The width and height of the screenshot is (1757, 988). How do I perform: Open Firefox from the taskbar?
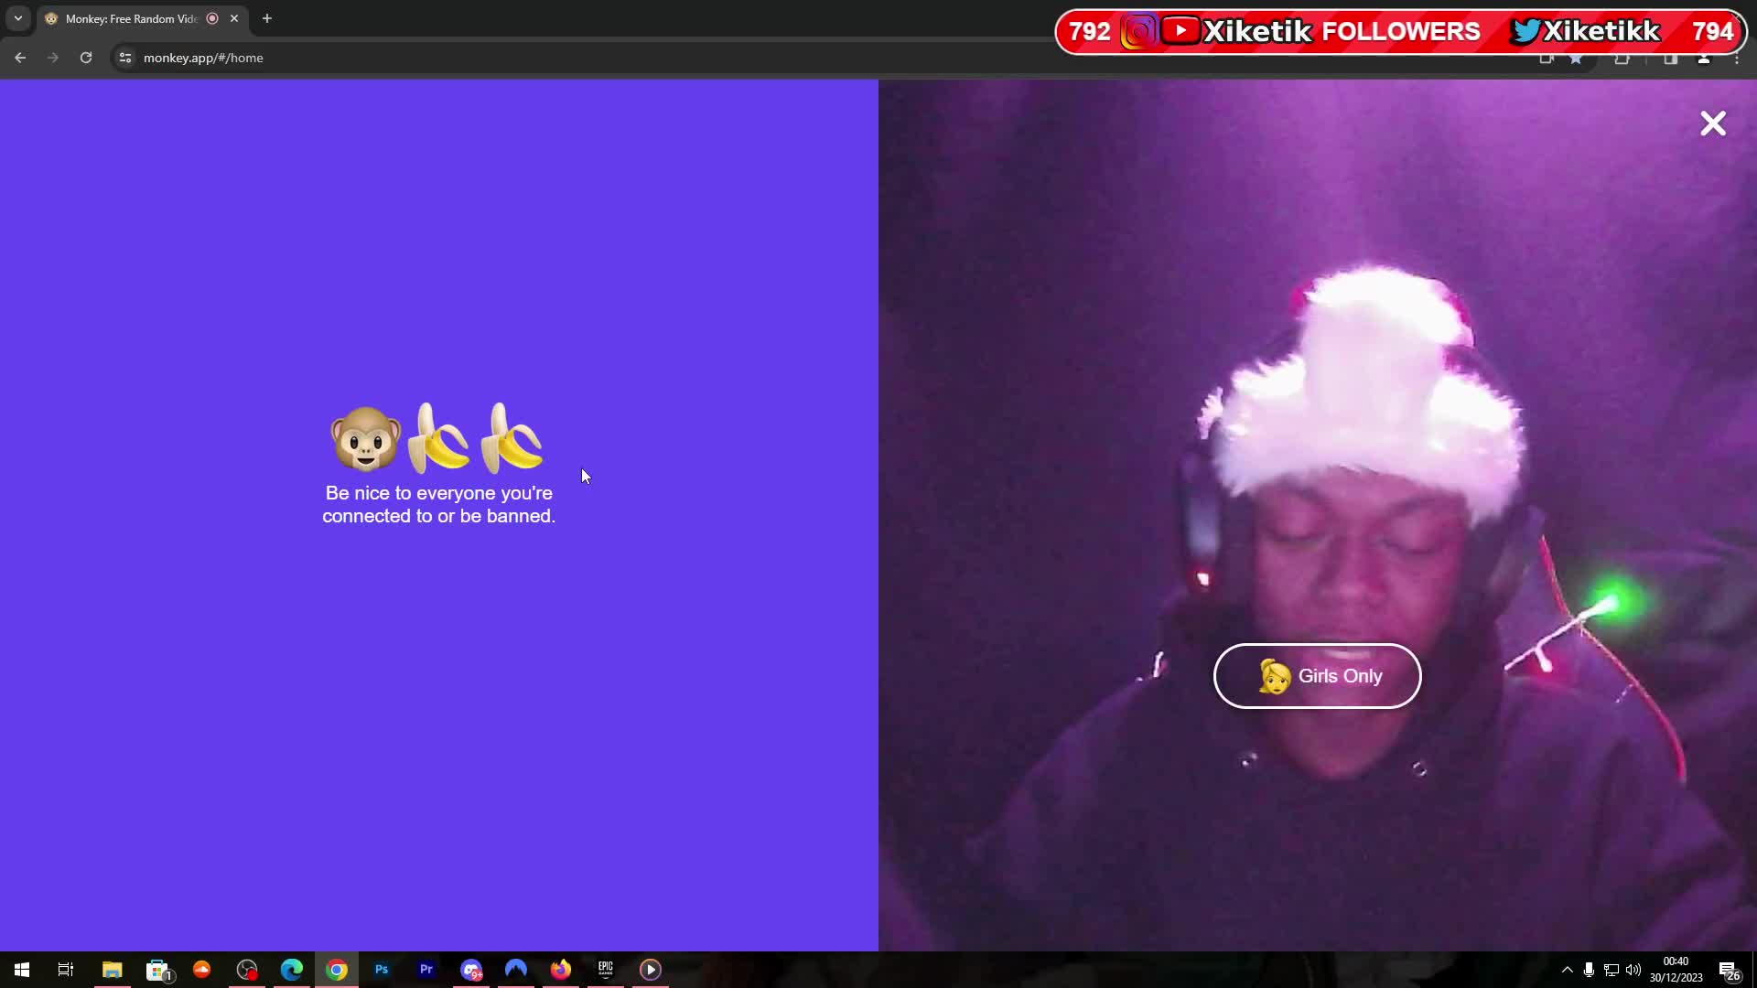coord(561,970)
